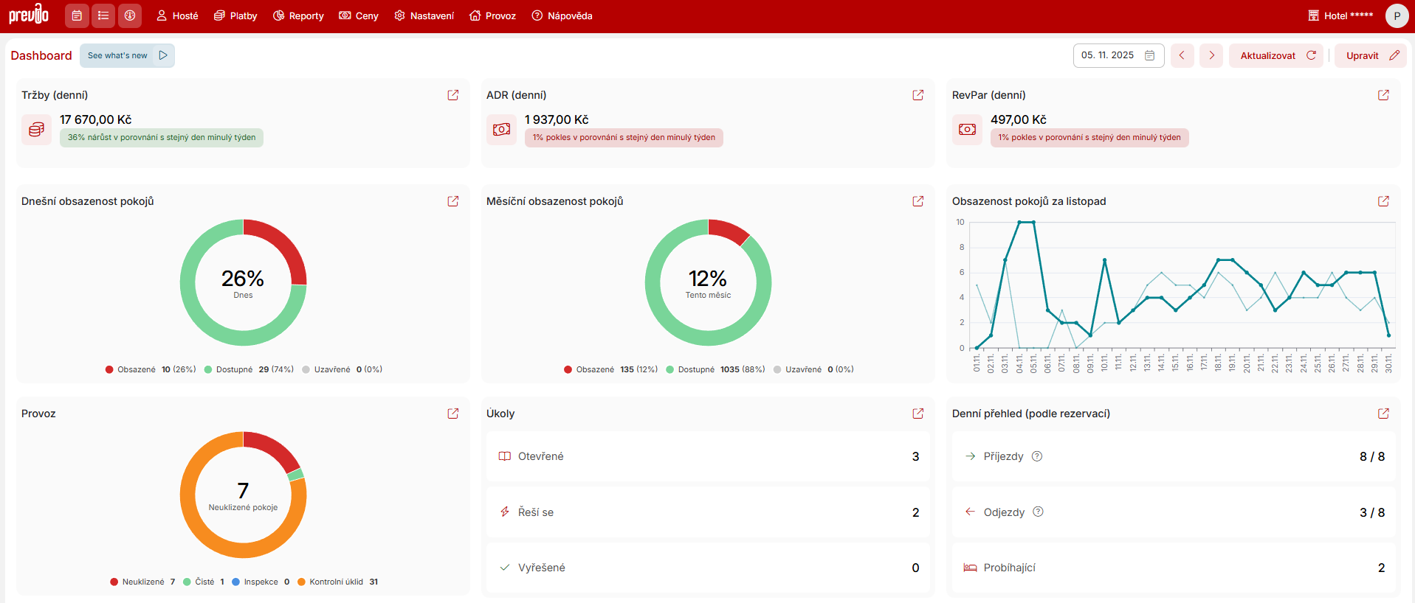Viewport: 1415px width, 603px height.
Task: Open Úkoly panel's external link icon
Action: click(x=918, y=414)
